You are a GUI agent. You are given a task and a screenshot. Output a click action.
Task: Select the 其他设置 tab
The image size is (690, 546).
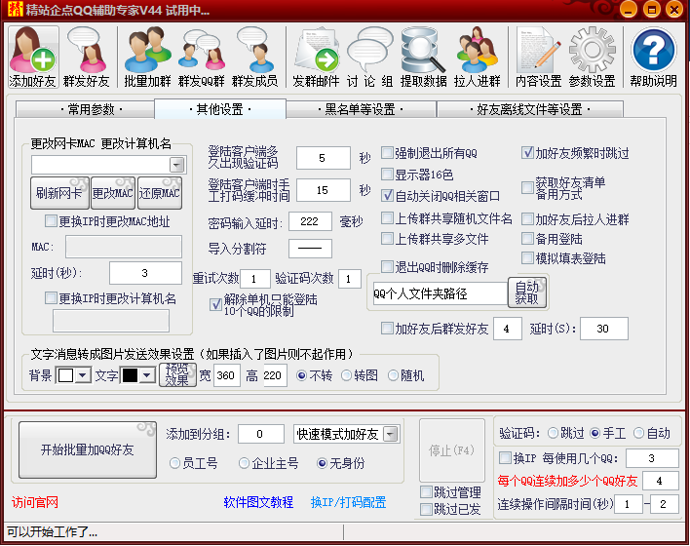click(x=220, y=109)
